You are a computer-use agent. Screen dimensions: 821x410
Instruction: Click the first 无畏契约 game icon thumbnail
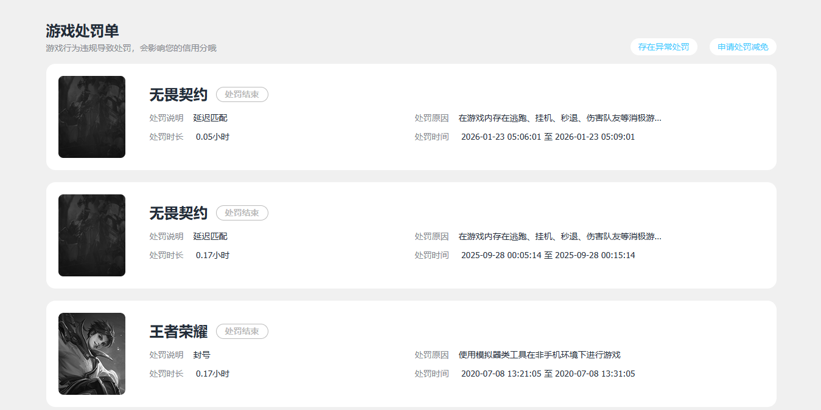[x=91, y=117]
